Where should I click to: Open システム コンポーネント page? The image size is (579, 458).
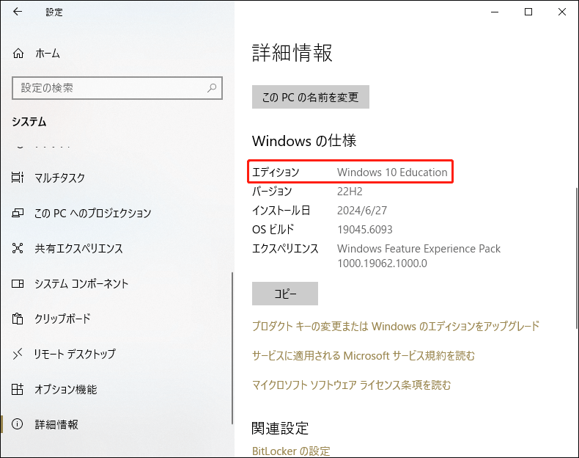(81, 283)
